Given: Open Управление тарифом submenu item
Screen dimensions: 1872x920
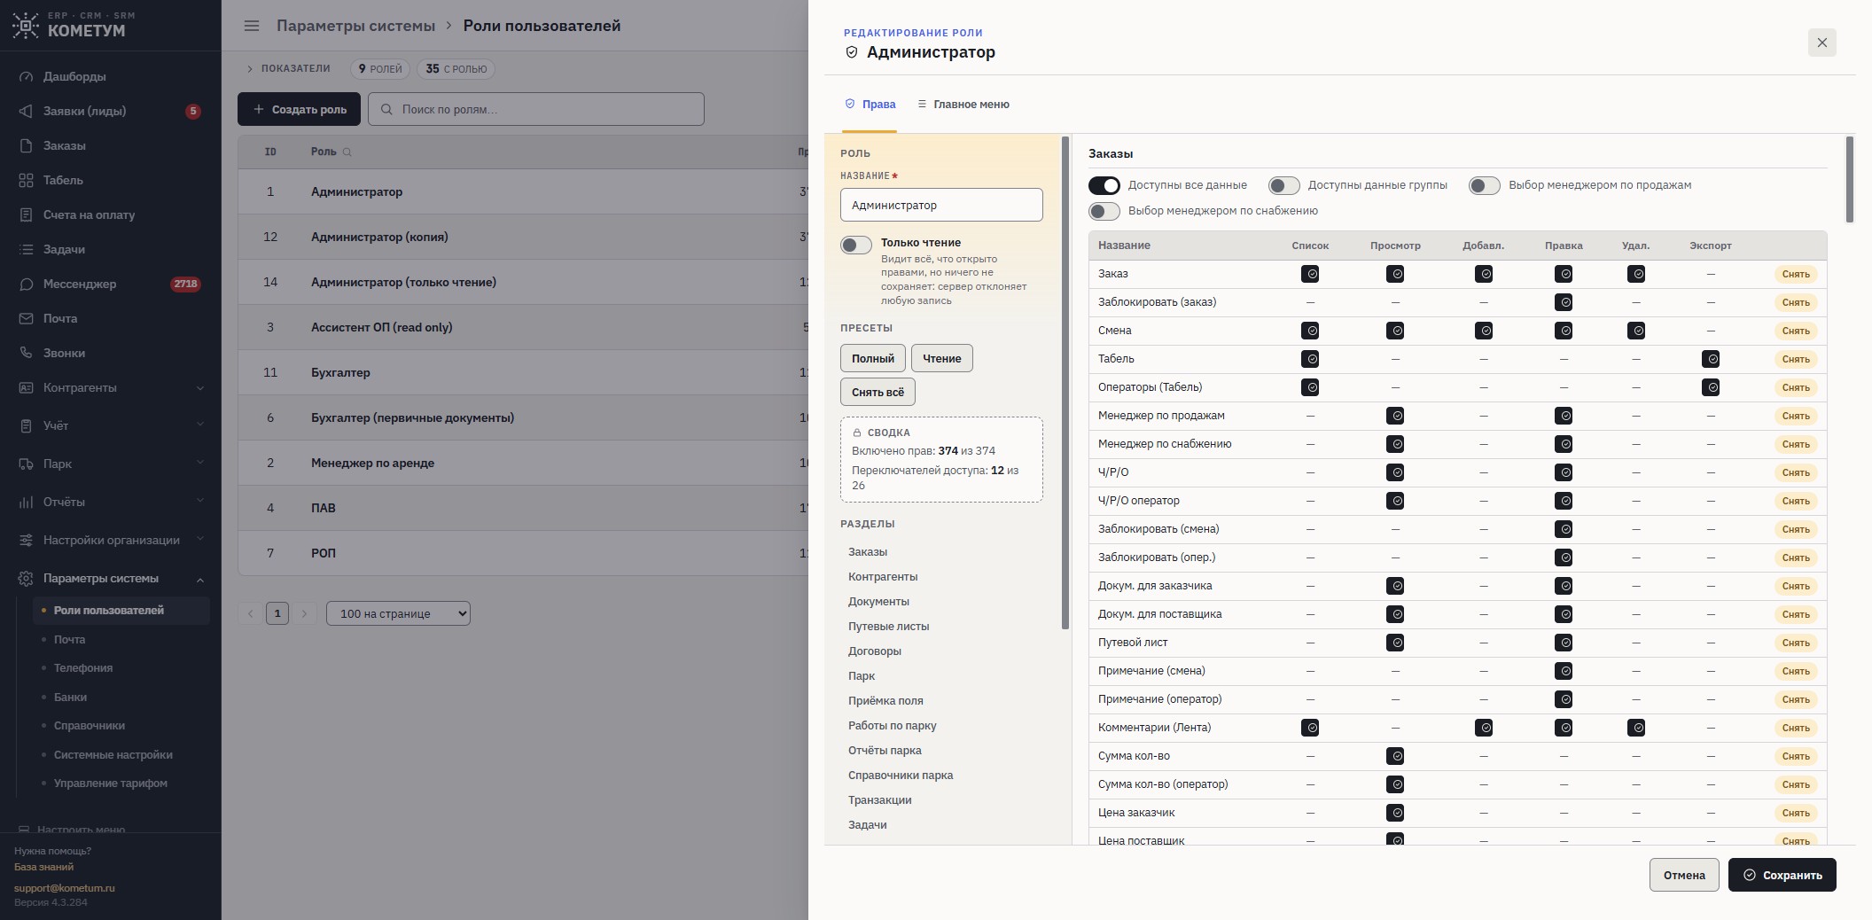Looking at the screenshot, I should (111, 784).
